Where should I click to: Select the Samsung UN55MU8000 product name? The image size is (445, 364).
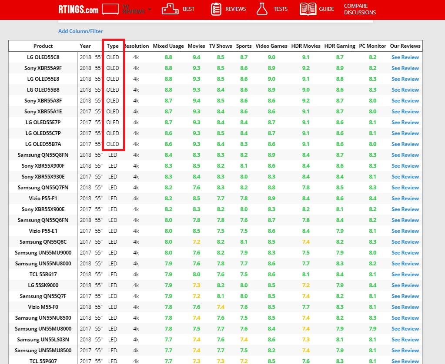(x=43, y=329)
